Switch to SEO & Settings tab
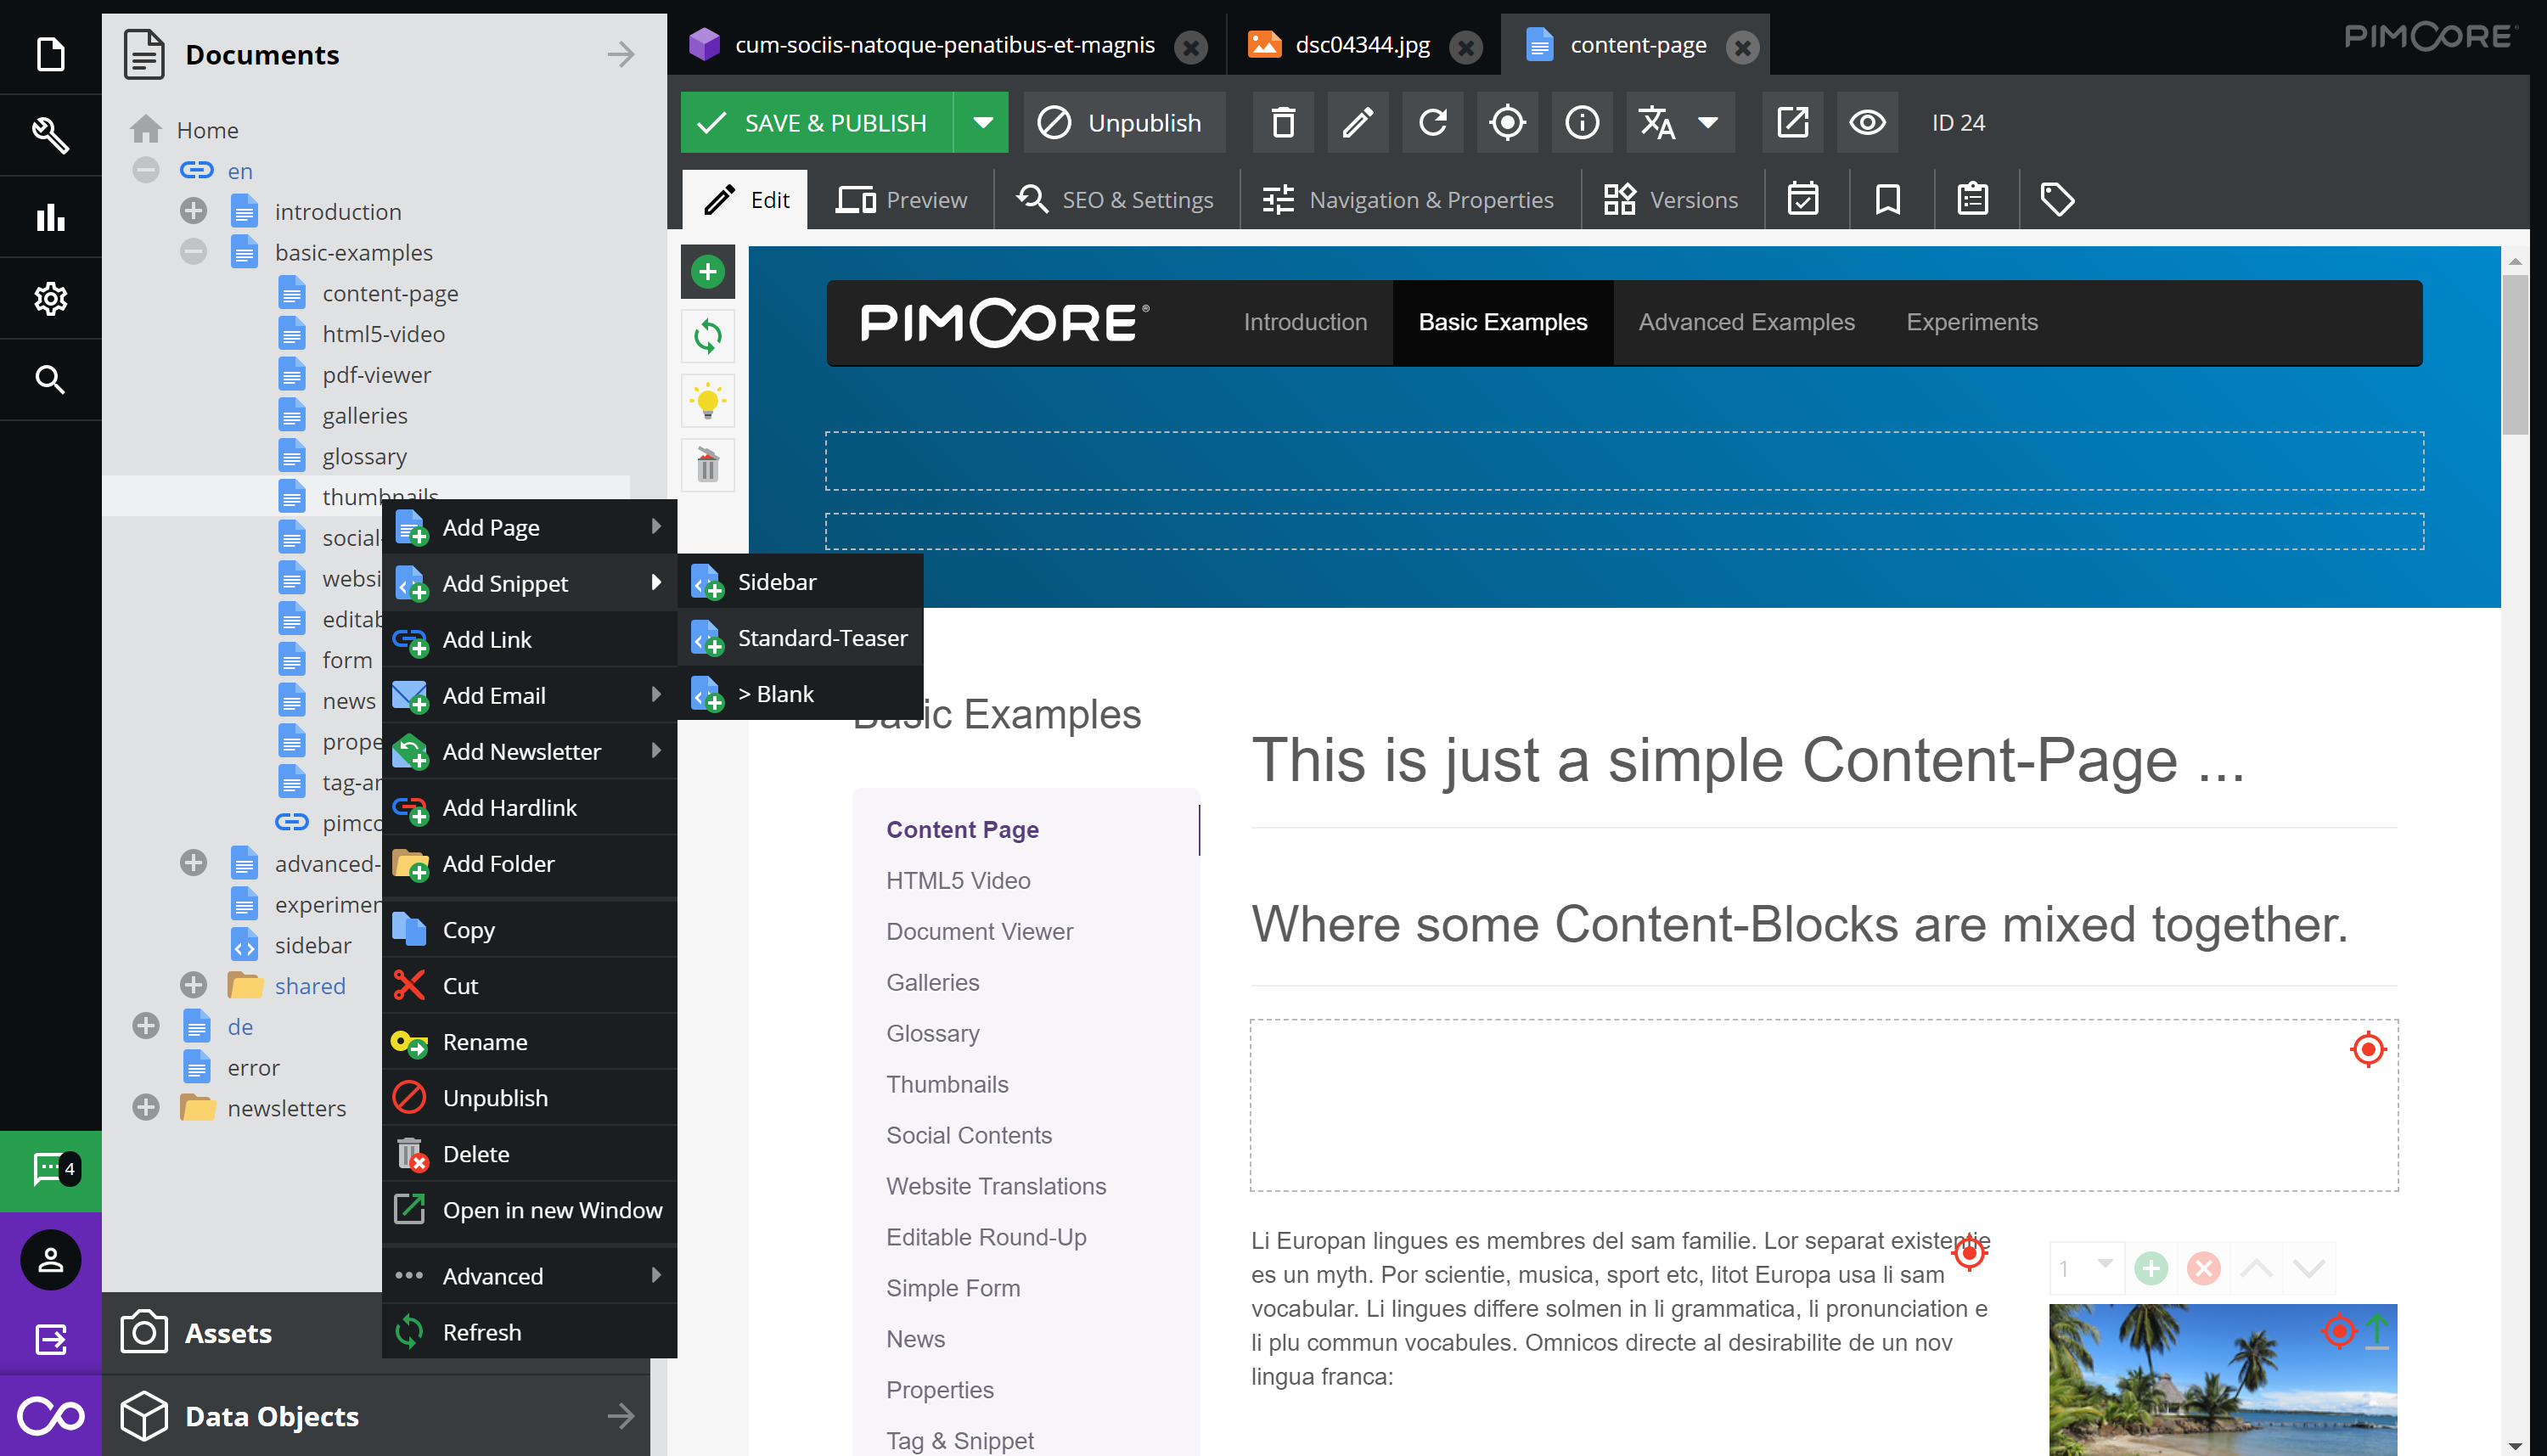 coord(1116,200)
